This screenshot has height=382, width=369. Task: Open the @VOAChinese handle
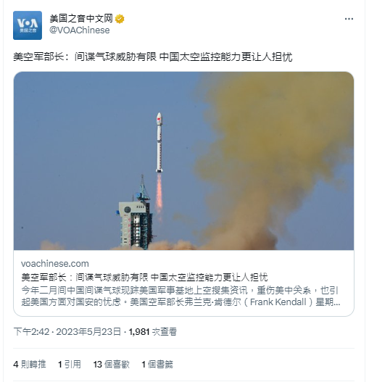80,30
